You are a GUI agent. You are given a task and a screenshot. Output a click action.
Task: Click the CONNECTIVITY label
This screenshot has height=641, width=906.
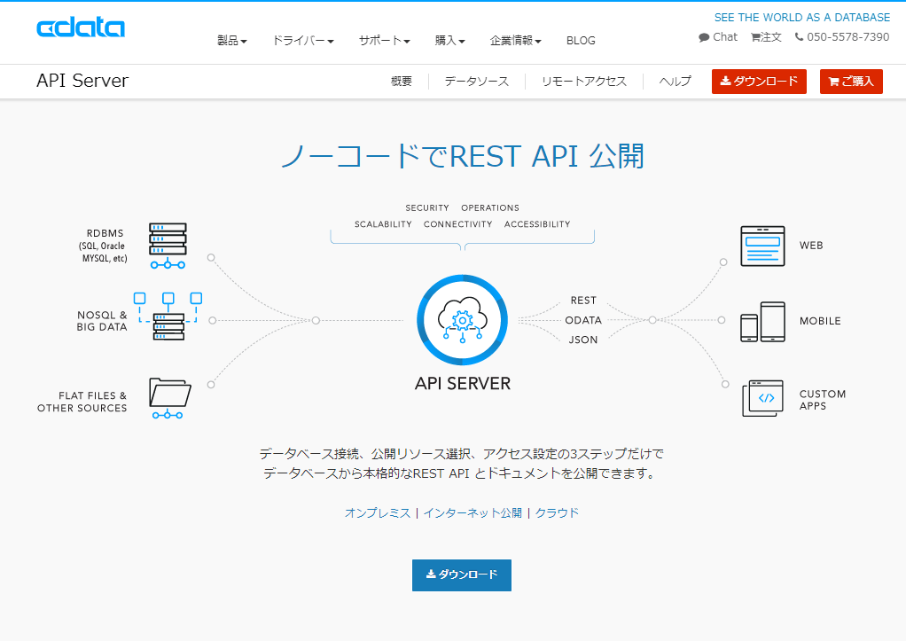click(457, 224)
